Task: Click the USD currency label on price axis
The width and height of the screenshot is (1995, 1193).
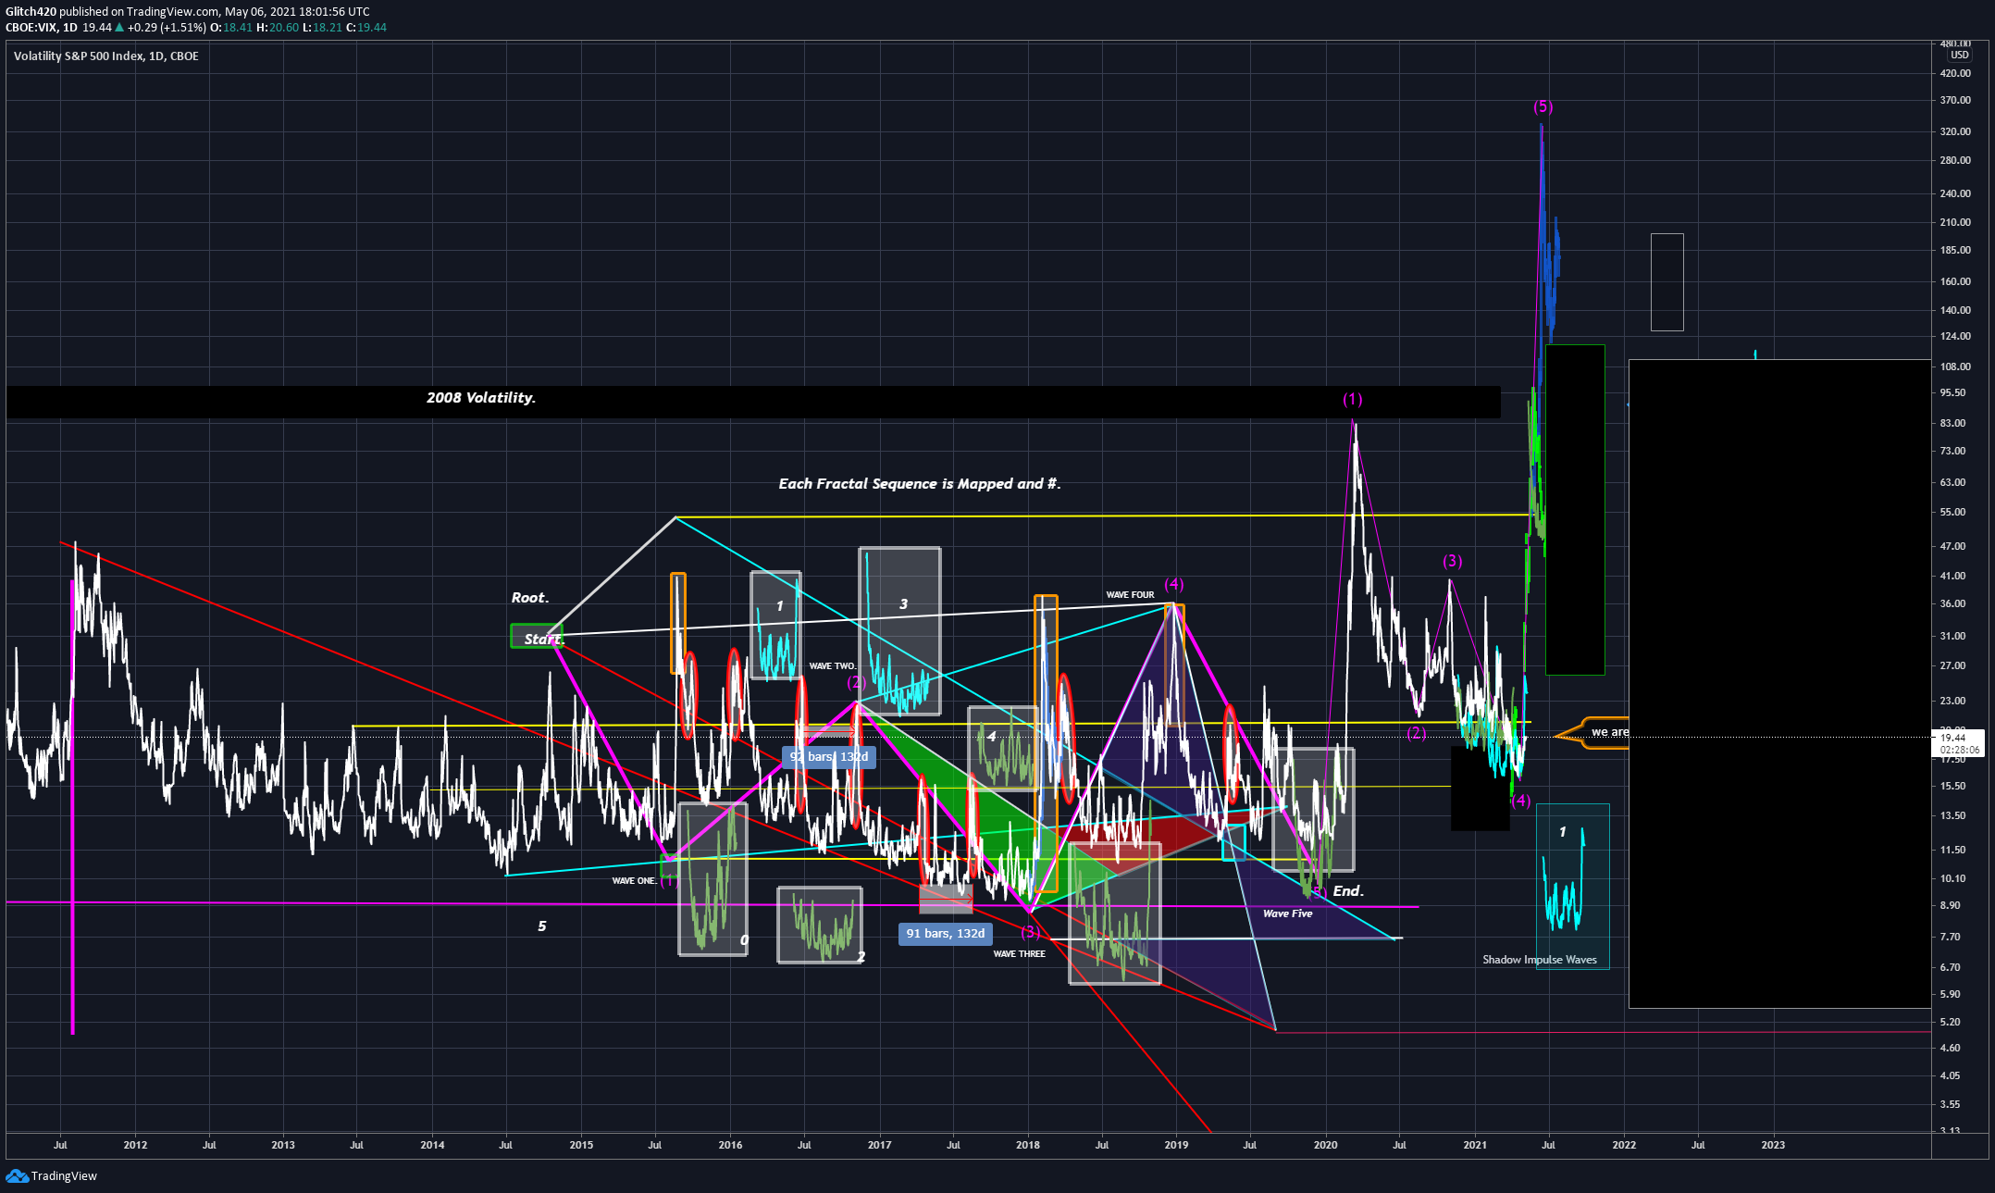Action: point(1960,56)
